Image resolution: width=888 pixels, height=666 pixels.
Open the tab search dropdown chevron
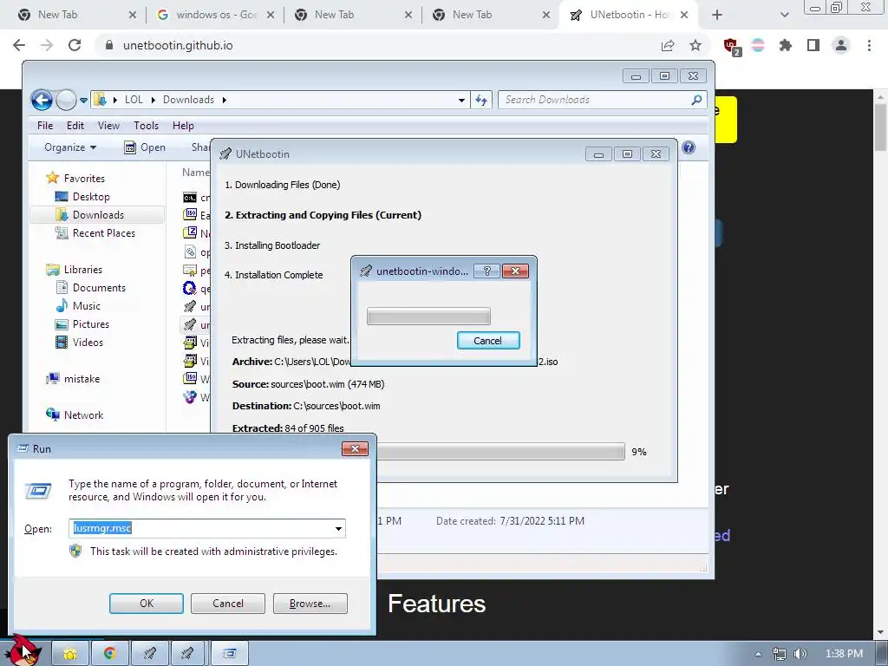click(784, 15)
